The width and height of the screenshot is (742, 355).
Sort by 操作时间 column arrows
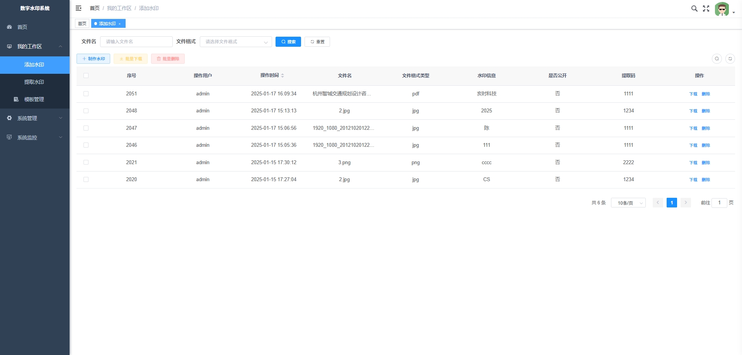(283, 76)
